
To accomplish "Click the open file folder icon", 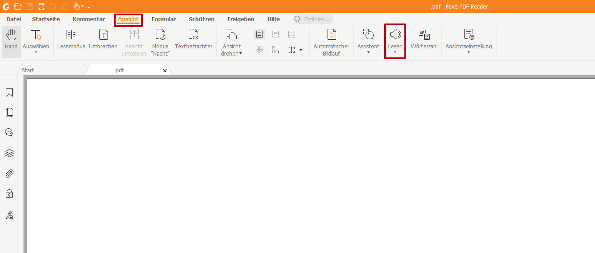I will (18, 6).
